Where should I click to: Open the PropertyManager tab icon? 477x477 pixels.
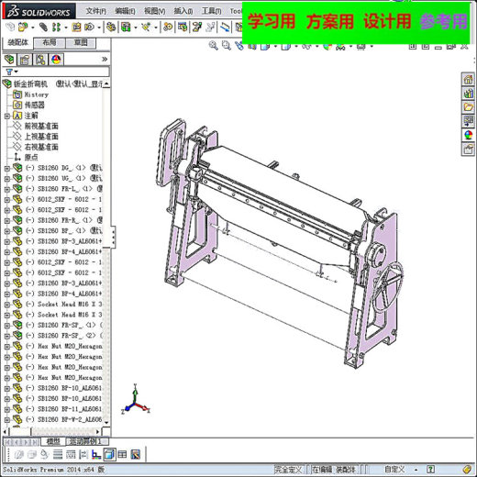[25, 60]
